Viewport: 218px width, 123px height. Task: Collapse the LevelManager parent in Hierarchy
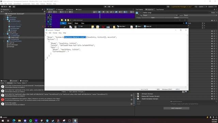[6, 34]
